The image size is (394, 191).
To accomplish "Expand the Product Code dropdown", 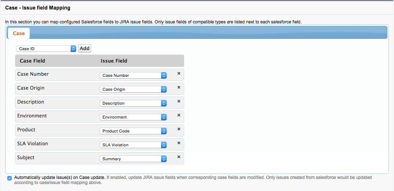I will click(x=133, y=131).
